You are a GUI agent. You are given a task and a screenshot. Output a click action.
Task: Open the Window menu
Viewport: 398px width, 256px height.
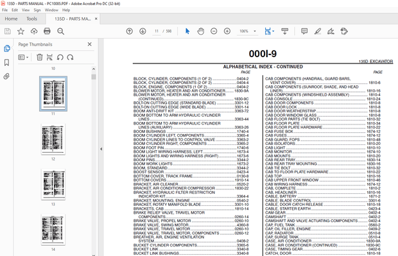(51, 10)
